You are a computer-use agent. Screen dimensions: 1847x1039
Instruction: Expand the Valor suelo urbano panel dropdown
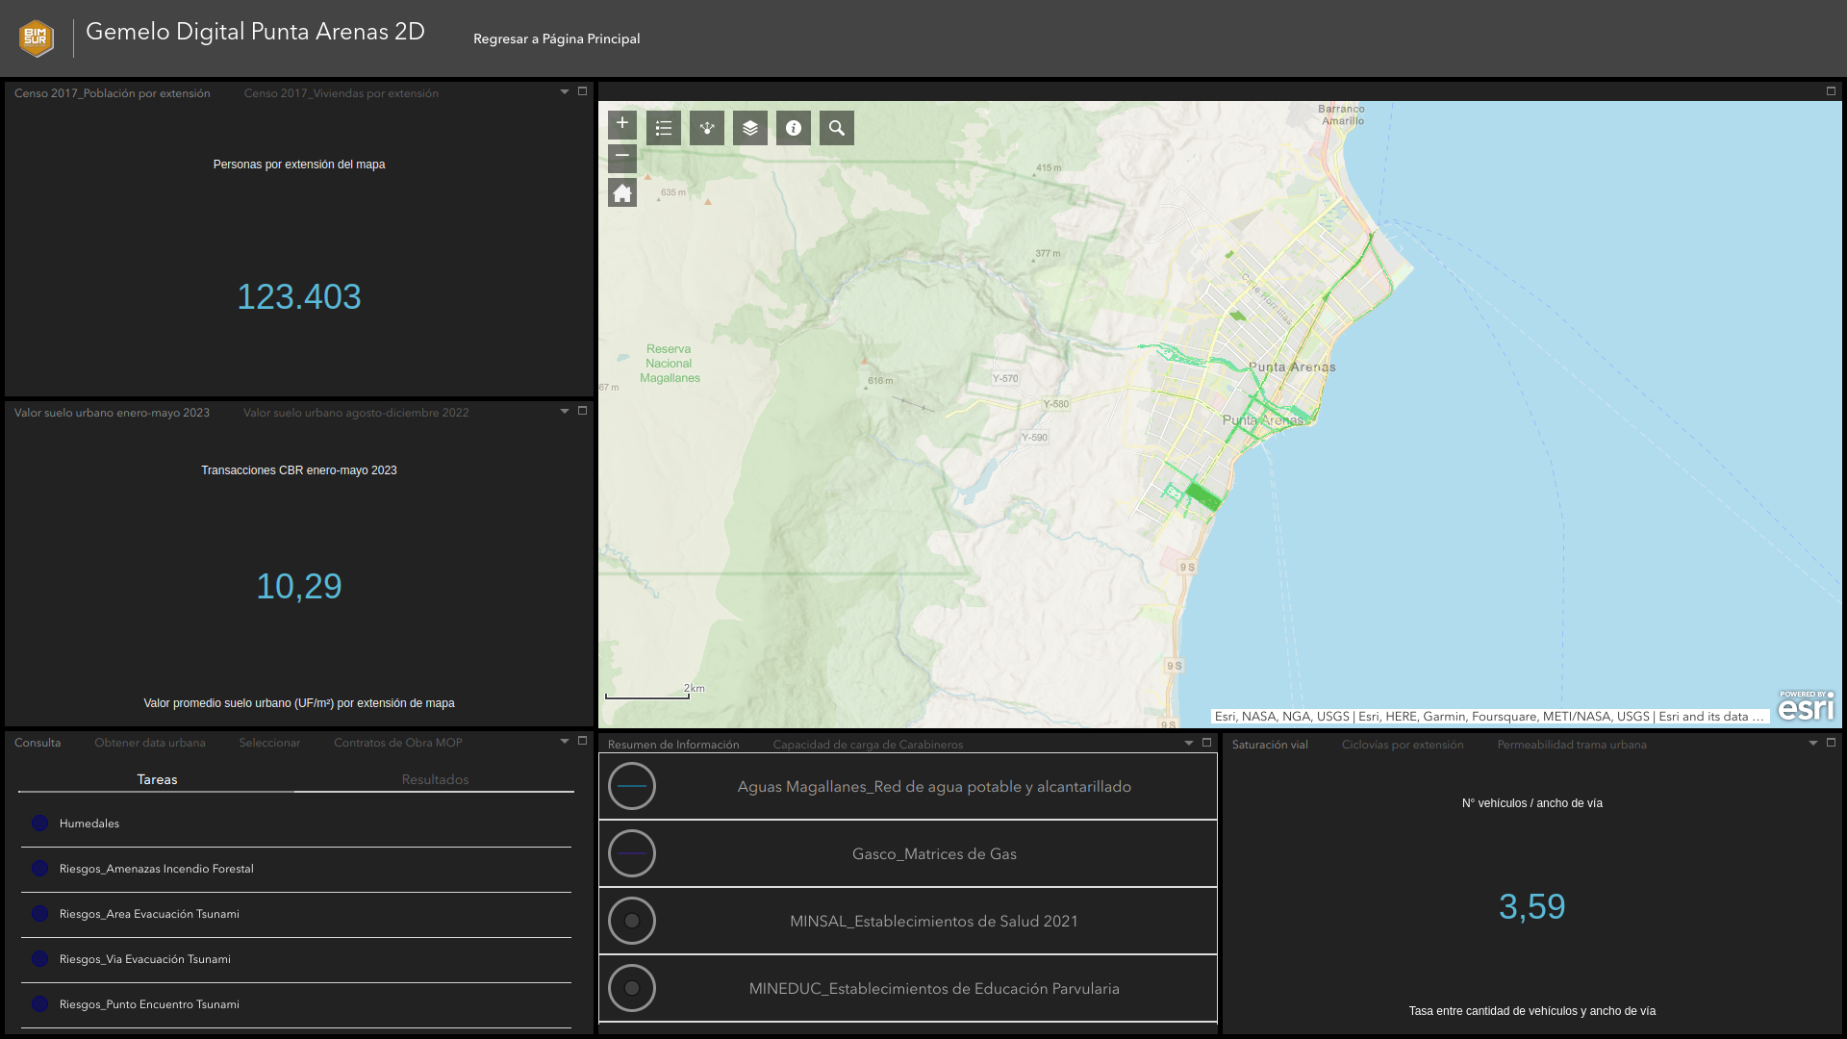(565, 412)
